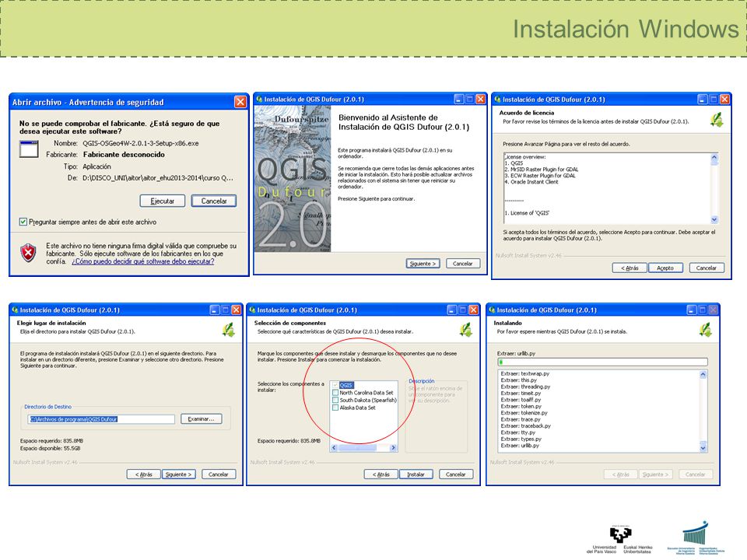Click the QGIS title bar icon of license window
The height and width of the screenshot is (560, 747).
pyautogui.click(x=497, y=99)
